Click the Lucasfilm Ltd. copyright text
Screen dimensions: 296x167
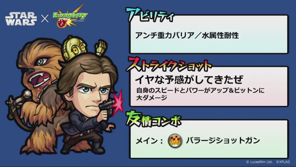coord(259,162)
